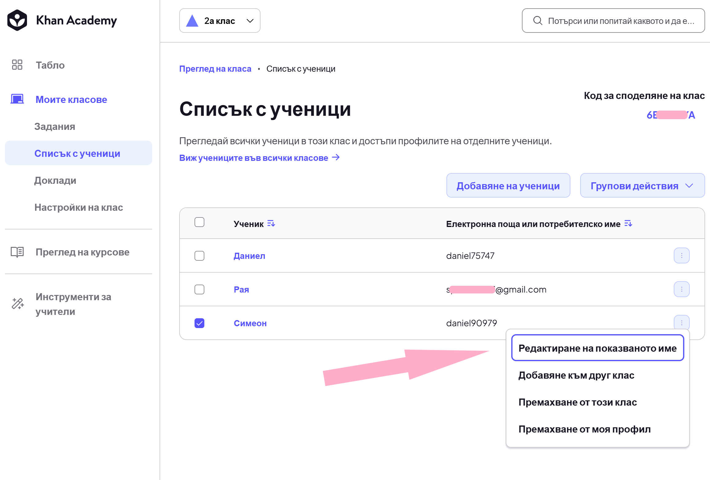Open the three-dot menu for Рая

pos(682,289)
